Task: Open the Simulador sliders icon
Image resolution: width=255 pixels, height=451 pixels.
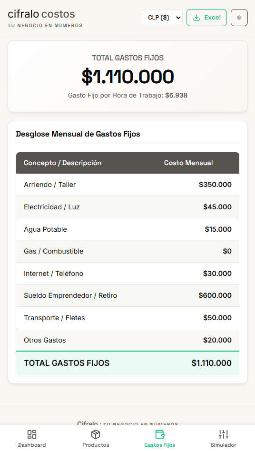Action: click(x=224, y=434)
